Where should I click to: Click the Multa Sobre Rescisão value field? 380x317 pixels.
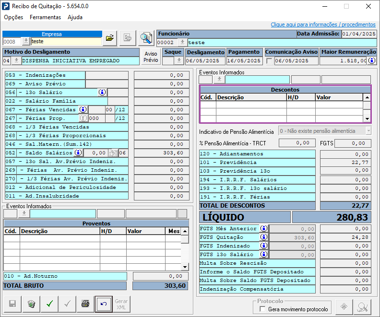point(345,263)
